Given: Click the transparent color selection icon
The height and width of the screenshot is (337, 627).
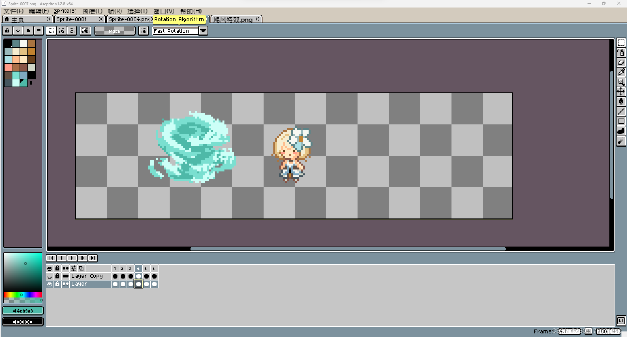Looking at the screenshot, I should pyautogui.click(x=85, y=31).
